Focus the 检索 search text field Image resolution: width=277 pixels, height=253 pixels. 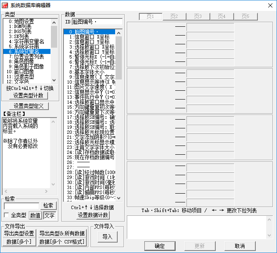point(22,207)
